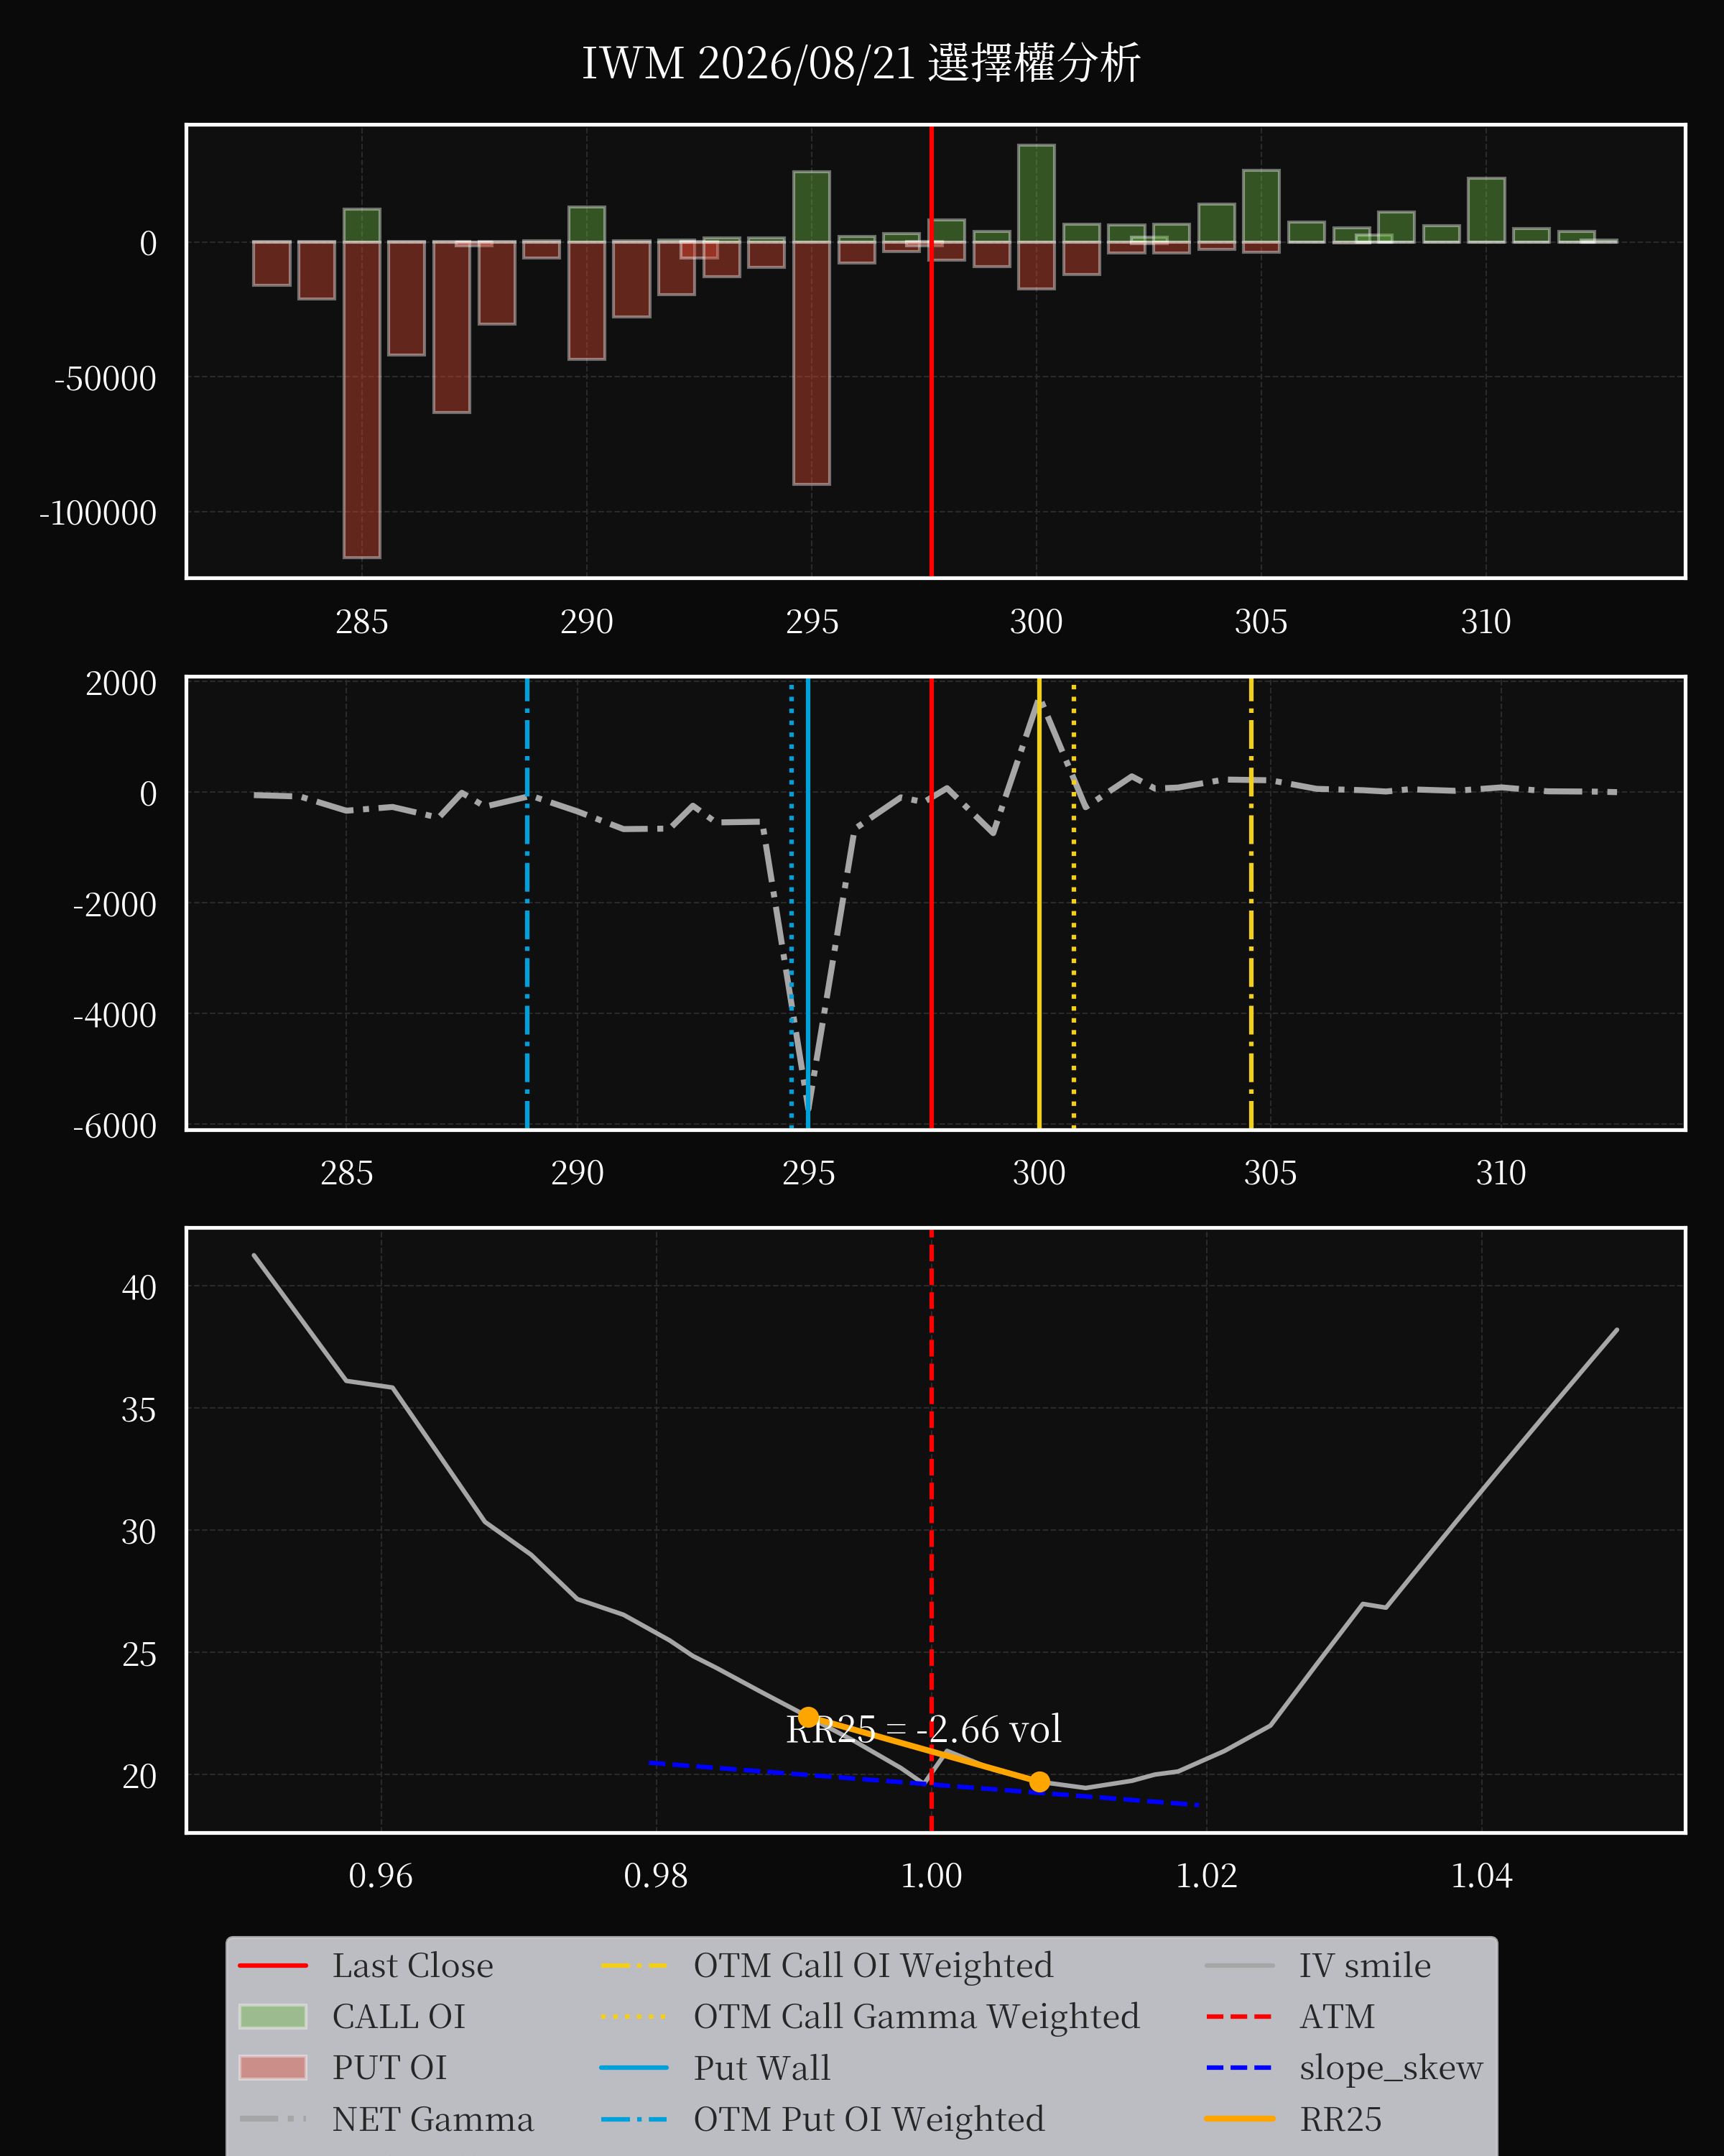This screenshot has height=2156, width=1724.
Task: Click the 1.00 x-axis label in IV chart
Action: click(x=932, y=1875)
